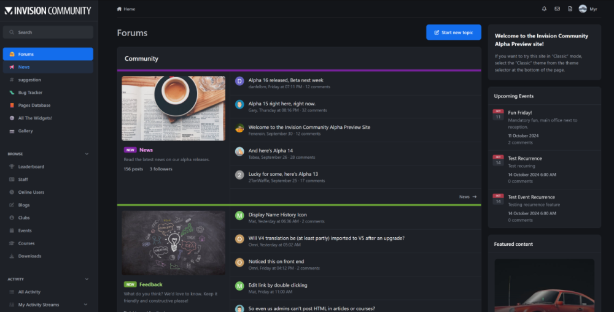The width and height of the screenshot is (614, 312).
Task: Click the Online Users icon
Action: [x=12, y=192]
